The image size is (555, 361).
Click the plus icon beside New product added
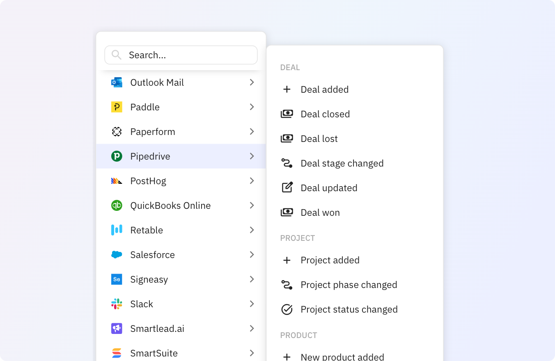287,357
